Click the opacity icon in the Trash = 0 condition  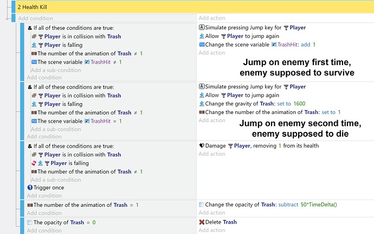[30, 223]
